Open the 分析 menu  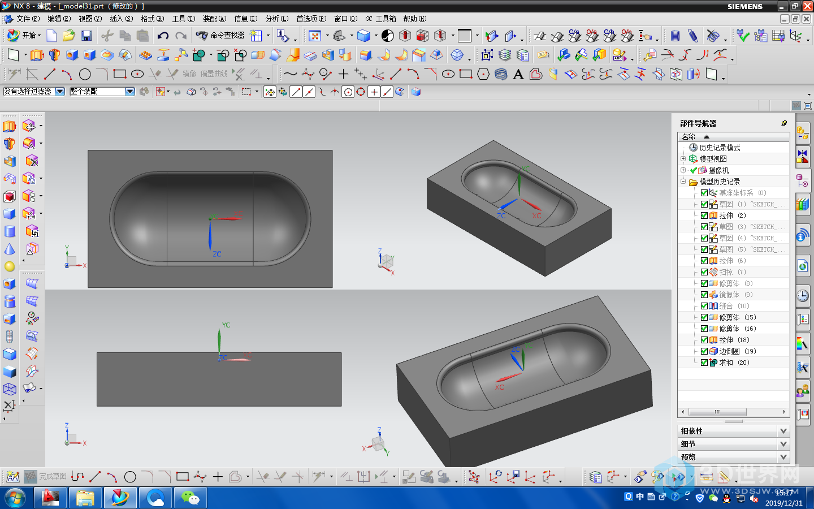pos(276,19)
